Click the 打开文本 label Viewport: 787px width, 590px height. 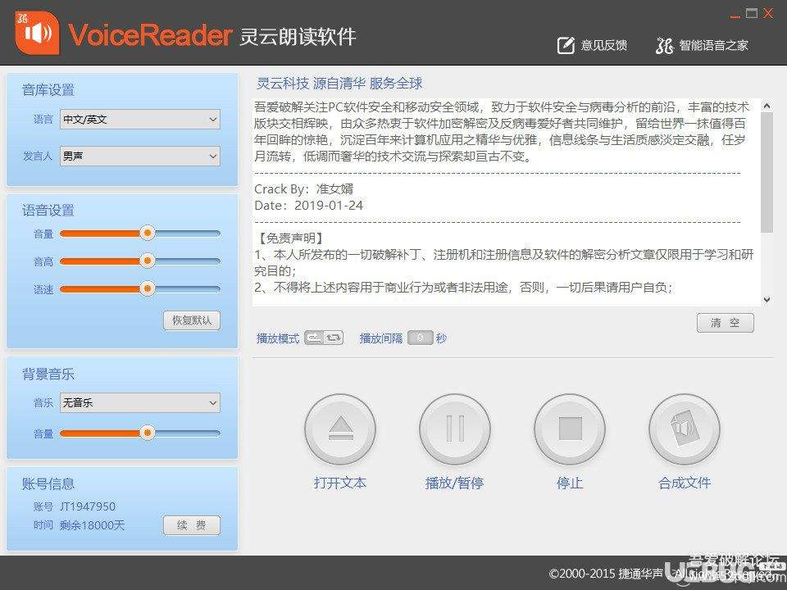[340, 483]
